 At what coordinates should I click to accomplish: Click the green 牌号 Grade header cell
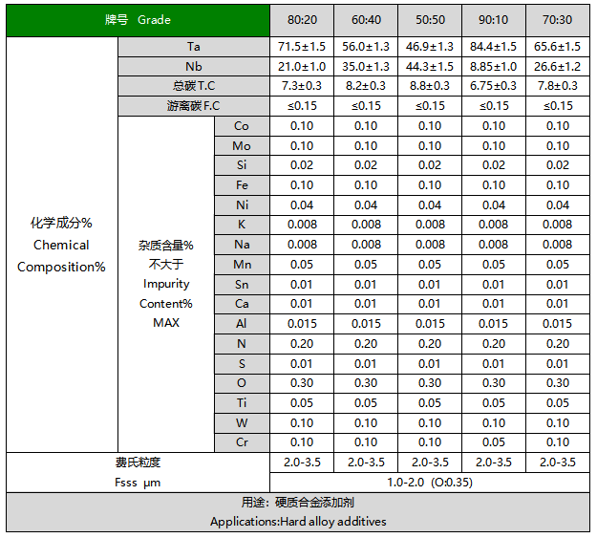(138, 20)
